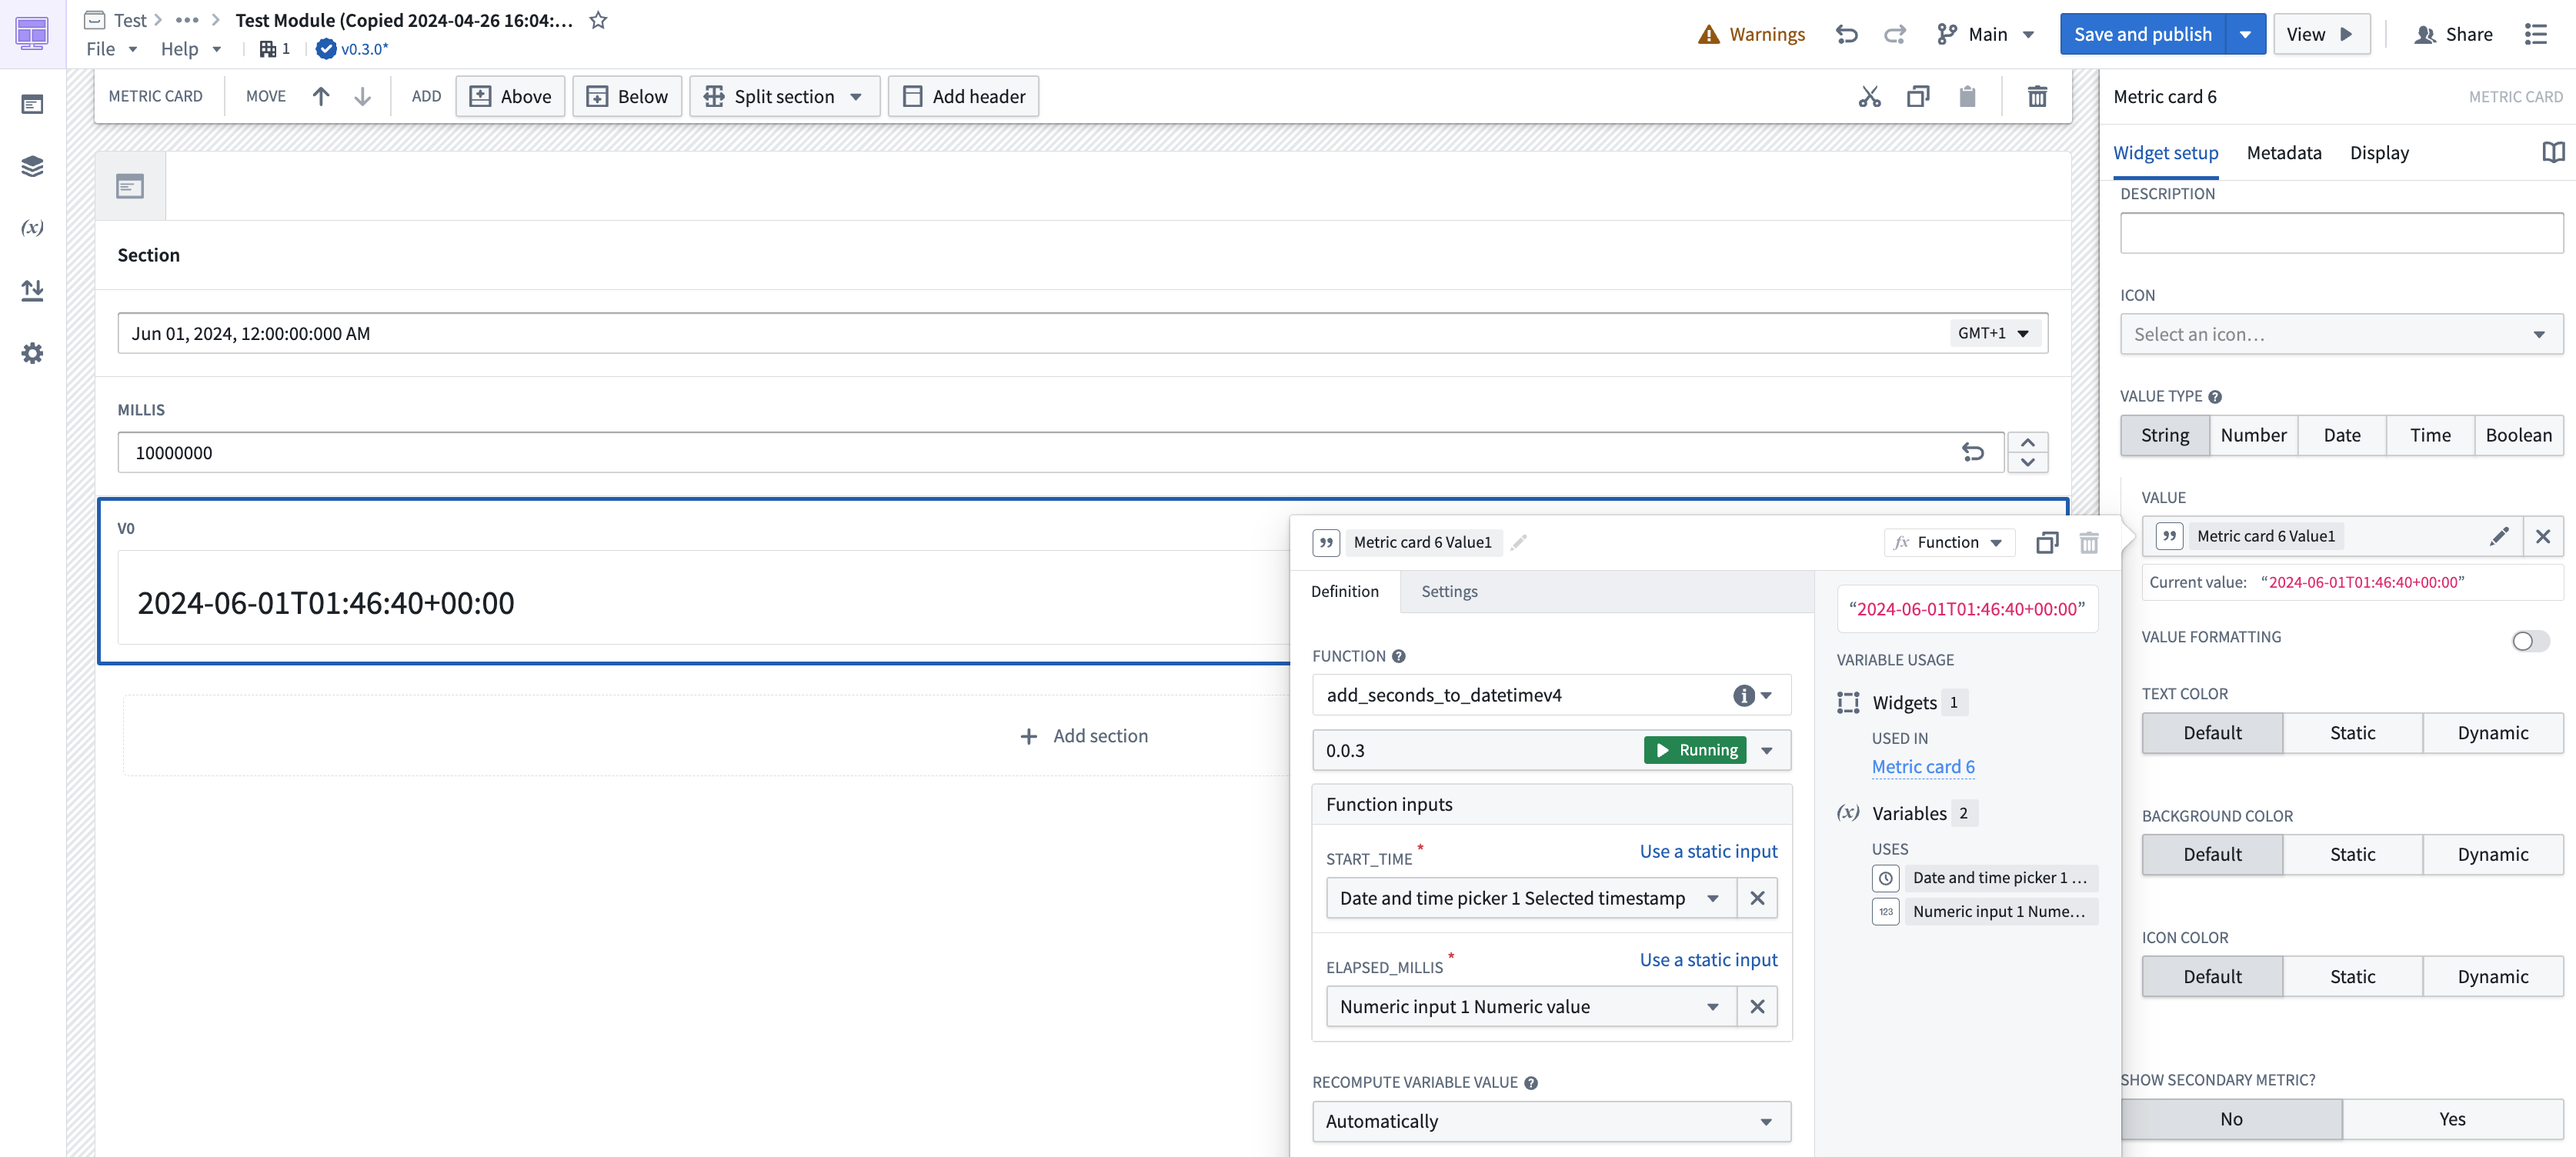Rename Metric card 6 Value1 variable in popup
2576x1157 pixels.
[x=1519, y=542]
